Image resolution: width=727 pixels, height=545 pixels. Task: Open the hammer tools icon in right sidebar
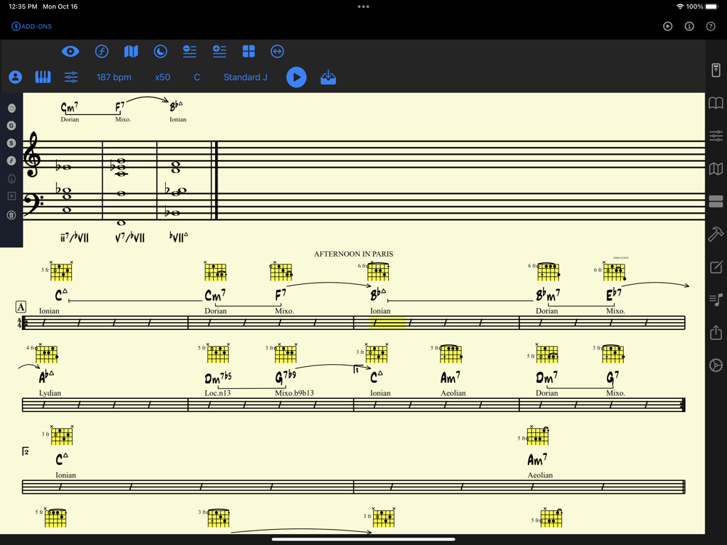click(716, 234)
